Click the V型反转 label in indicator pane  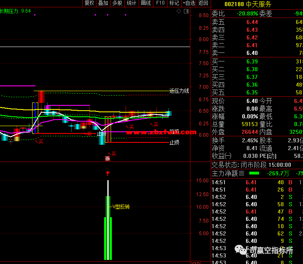click(x=121, y=207)
